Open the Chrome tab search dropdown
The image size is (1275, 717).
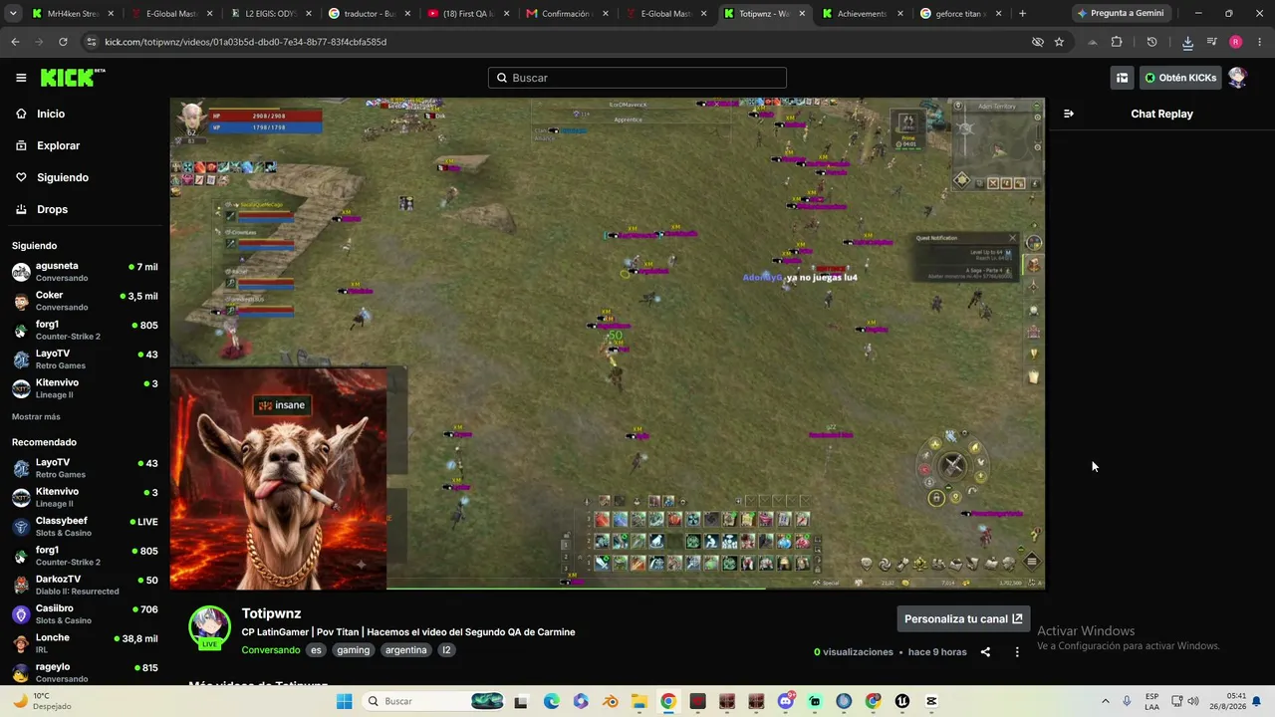tap(13, 14)
